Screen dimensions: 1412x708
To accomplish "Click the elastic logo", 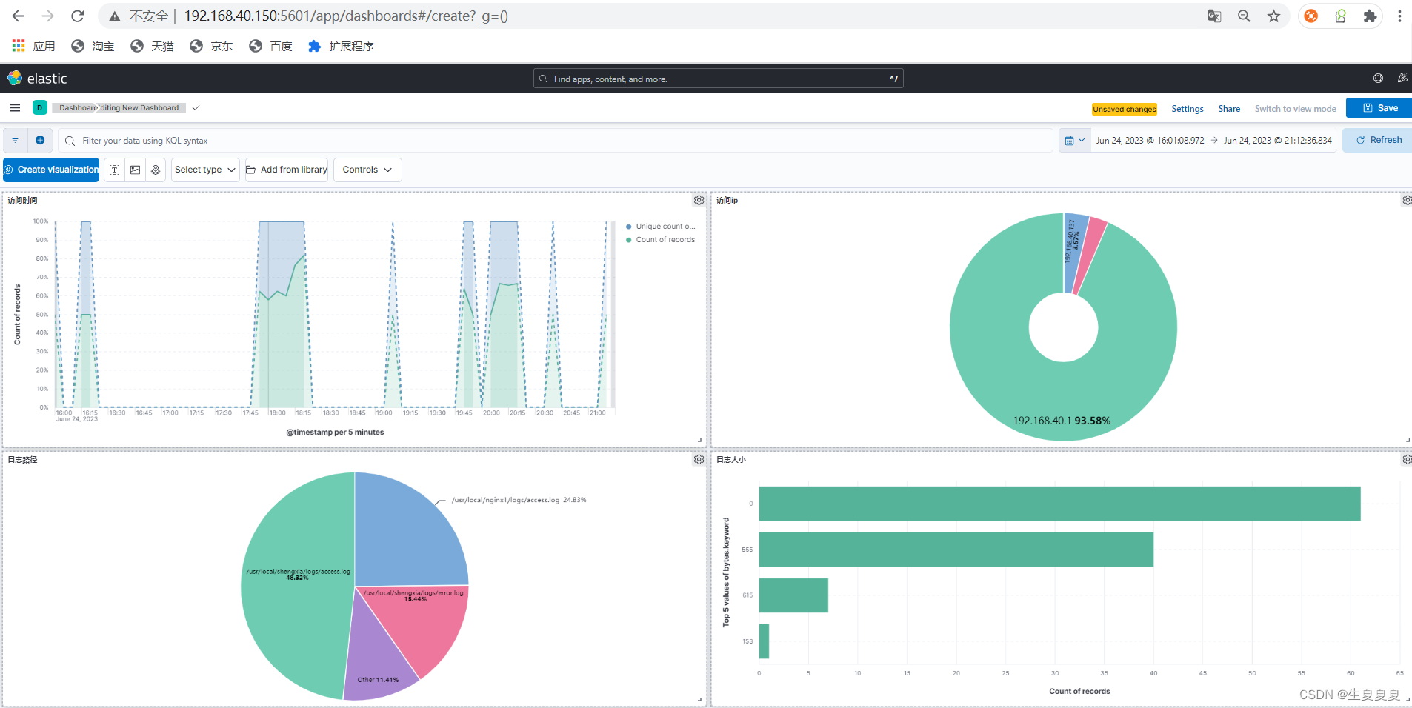I will point(37,79).
